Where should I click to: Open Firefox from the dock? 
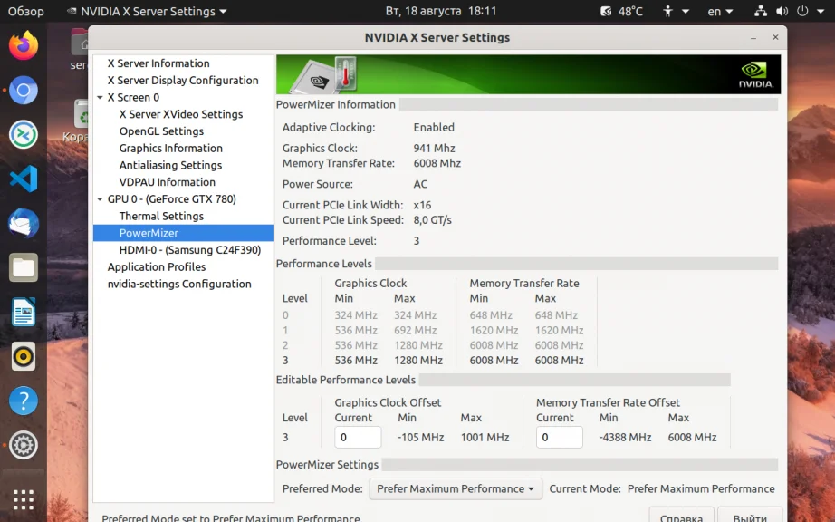pos(24,45)
